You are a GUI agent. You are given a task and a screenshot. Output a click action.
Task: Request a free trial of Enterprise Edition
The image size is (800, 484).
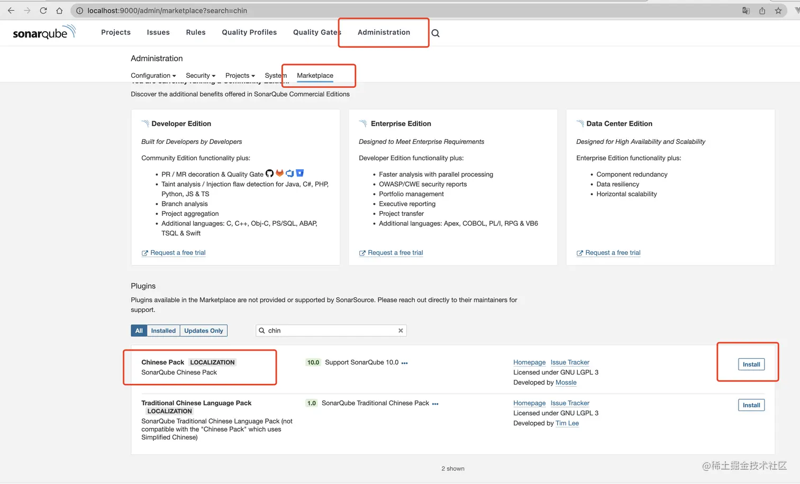coord(395,253)
